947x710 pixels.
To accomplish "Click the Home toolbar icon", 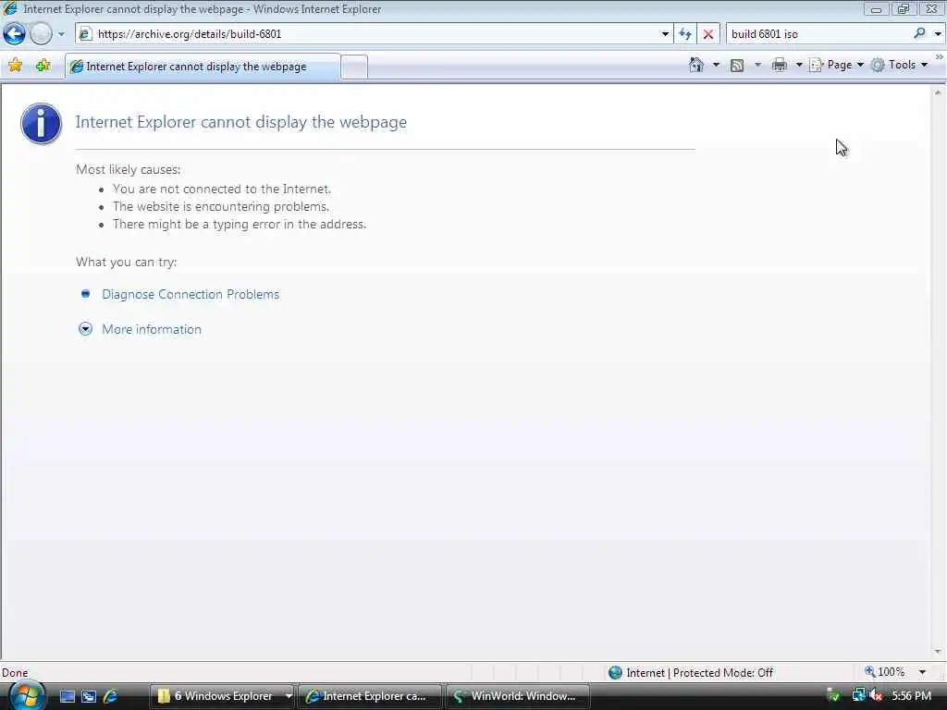I will pyautogui.click(x=696, y=65).
